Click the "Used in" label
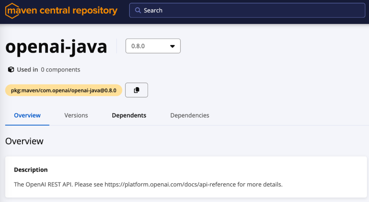 (27, 70)
